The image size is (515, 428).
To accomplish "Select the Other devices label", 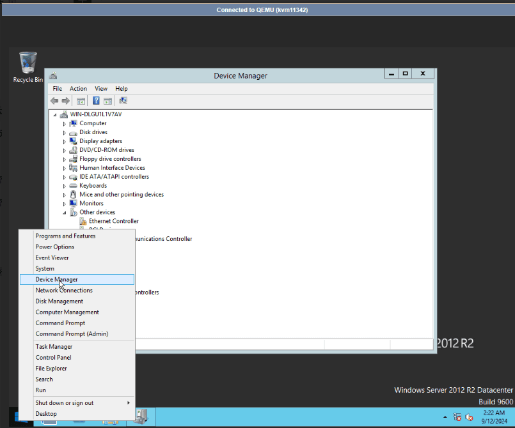I will coord(97,212).
